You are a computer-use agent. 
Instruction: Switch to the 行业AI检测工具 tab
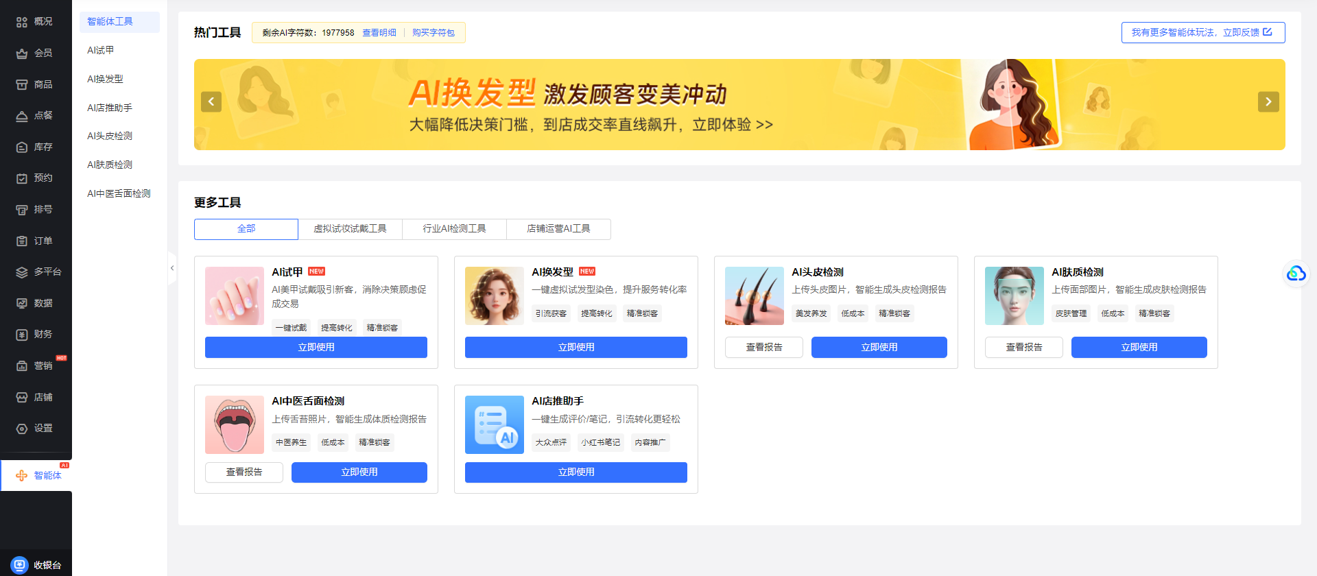click(x=454, y=229)
